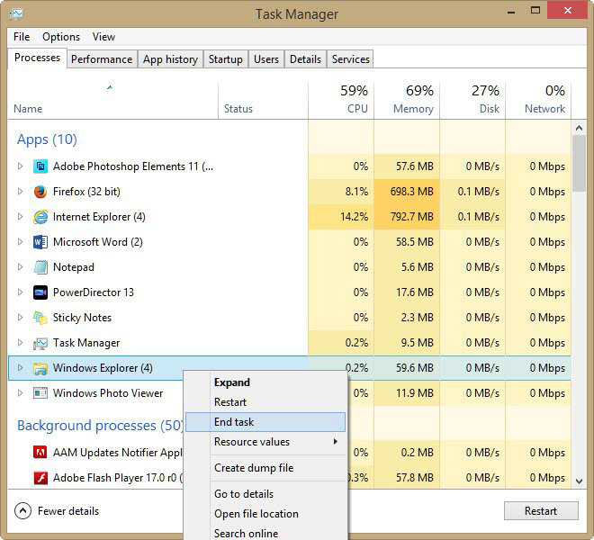
Task: Click the Microsoft Word icon
Action: [40, 242]
